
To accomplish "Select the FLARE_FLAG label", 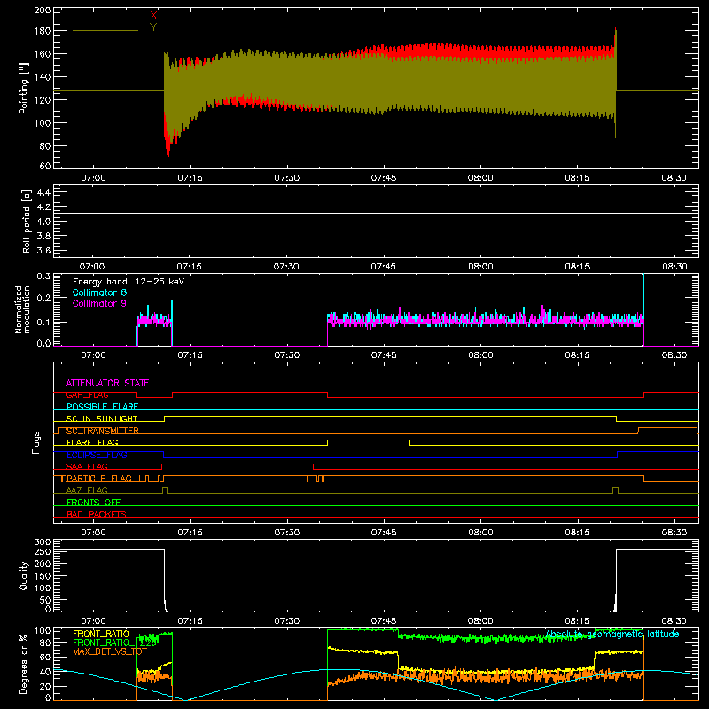I will (92, 442).
